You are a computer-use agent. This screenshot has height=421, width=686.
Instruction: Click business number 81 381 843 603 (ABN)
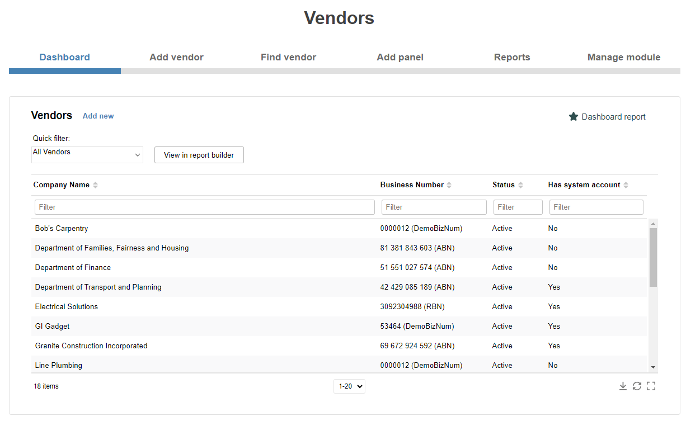point(417,248)
